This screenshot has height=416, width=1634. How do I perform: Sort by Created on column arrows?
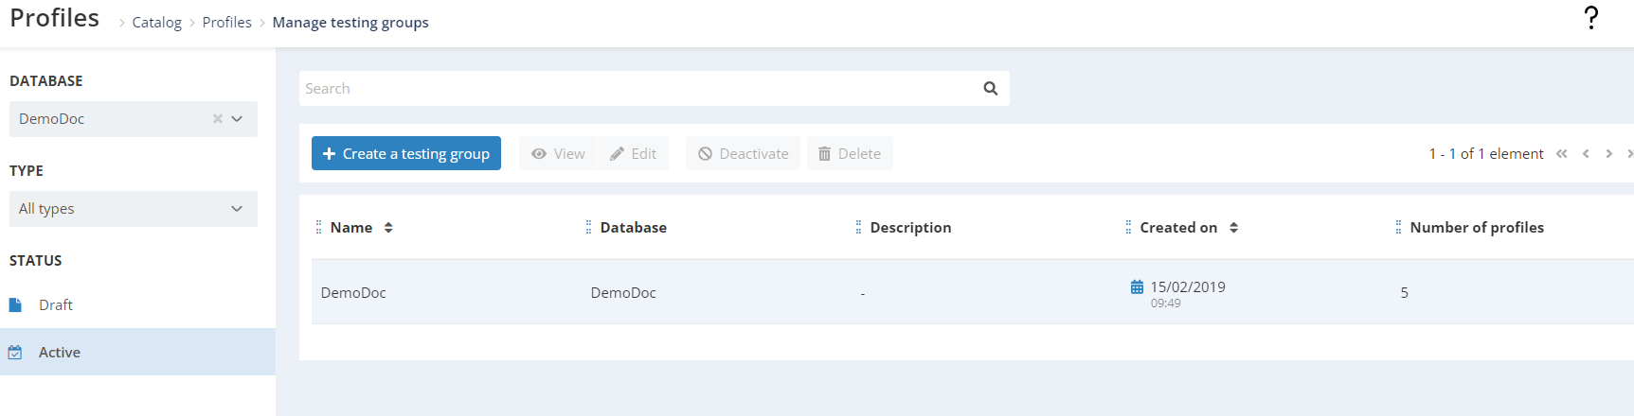(x=1233, y=228)
